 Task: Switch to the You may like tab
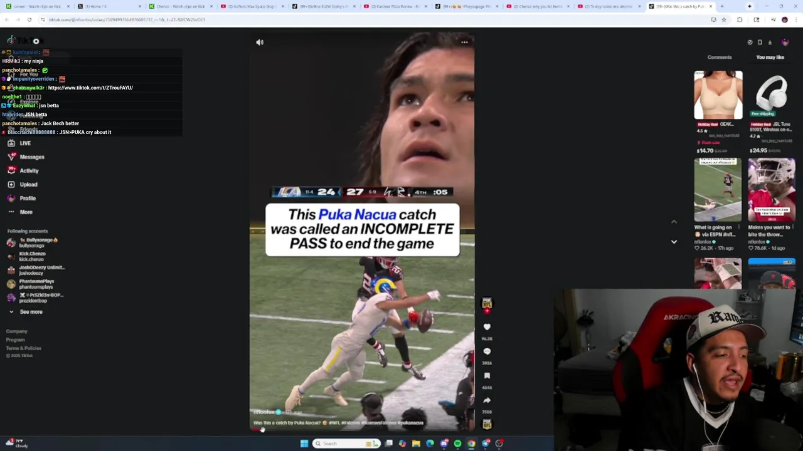click(770, 57)
